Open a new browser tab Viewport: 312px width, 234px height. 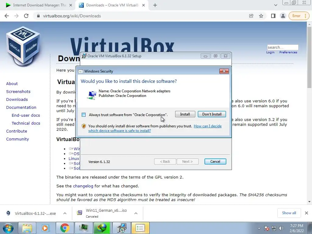[155, 5]
